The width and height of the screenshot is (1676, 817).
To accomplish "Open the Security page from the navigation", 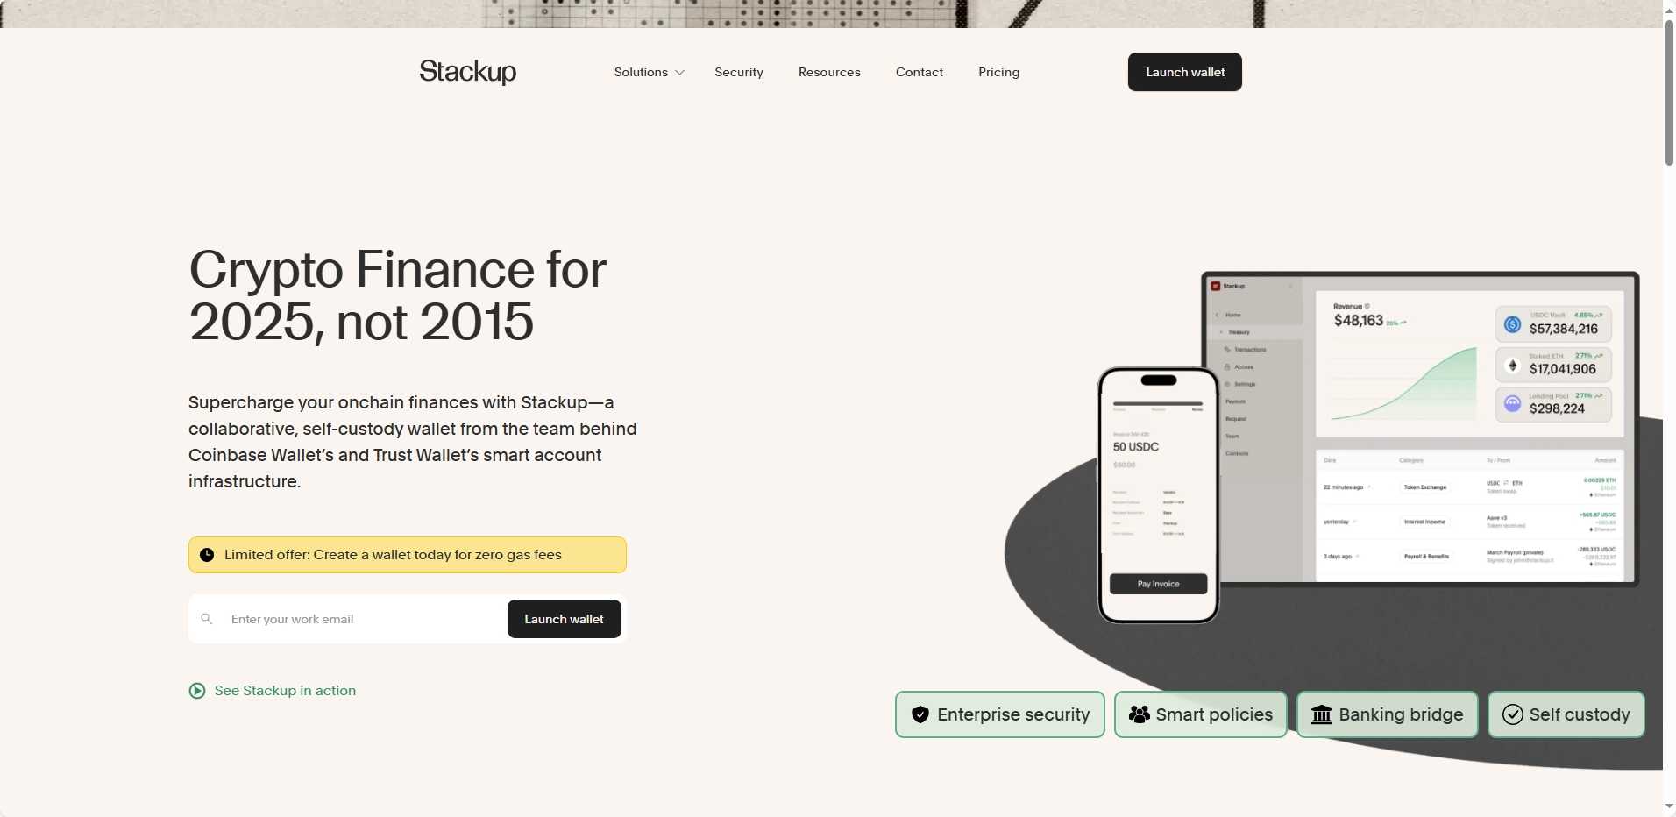I will 738,72.
